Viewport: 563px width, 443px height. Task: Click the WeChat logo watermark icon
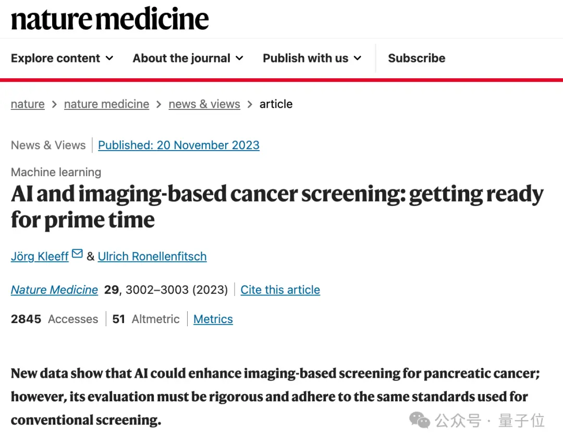click(419, 420)
